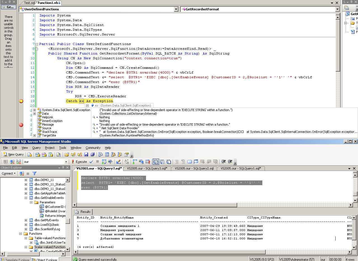Expand the dbo.GetMyEvents node

pyautogui.click(x=26, y=220)
